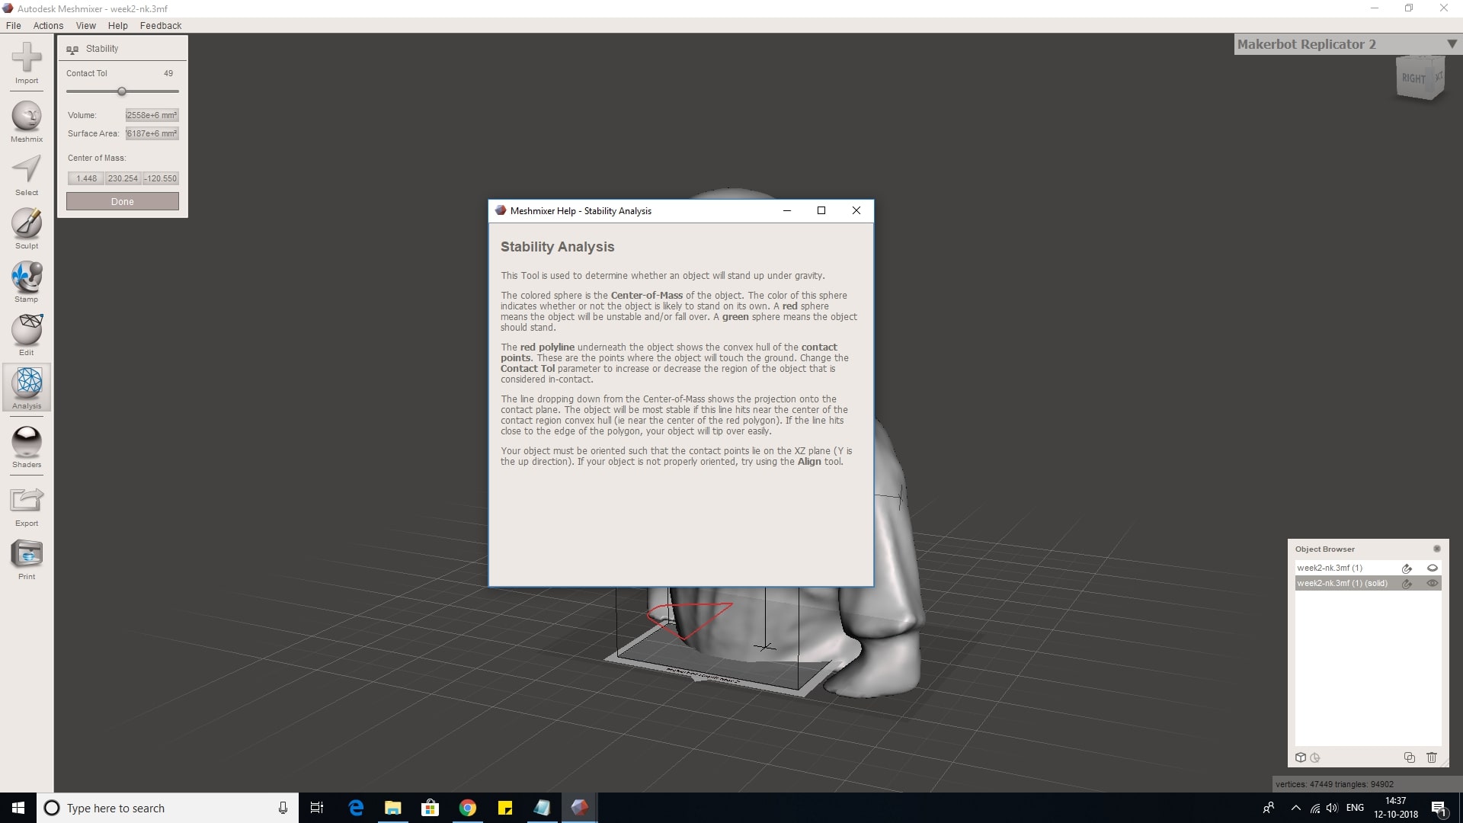The image size is (1463, 823).
Task: Hide the week2-nk.3mf (1) object
Action: (x=1432, y=568)
